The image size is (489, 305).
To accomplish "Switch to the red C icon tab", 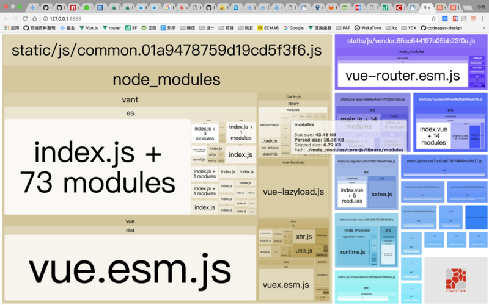I will [399, 8].
